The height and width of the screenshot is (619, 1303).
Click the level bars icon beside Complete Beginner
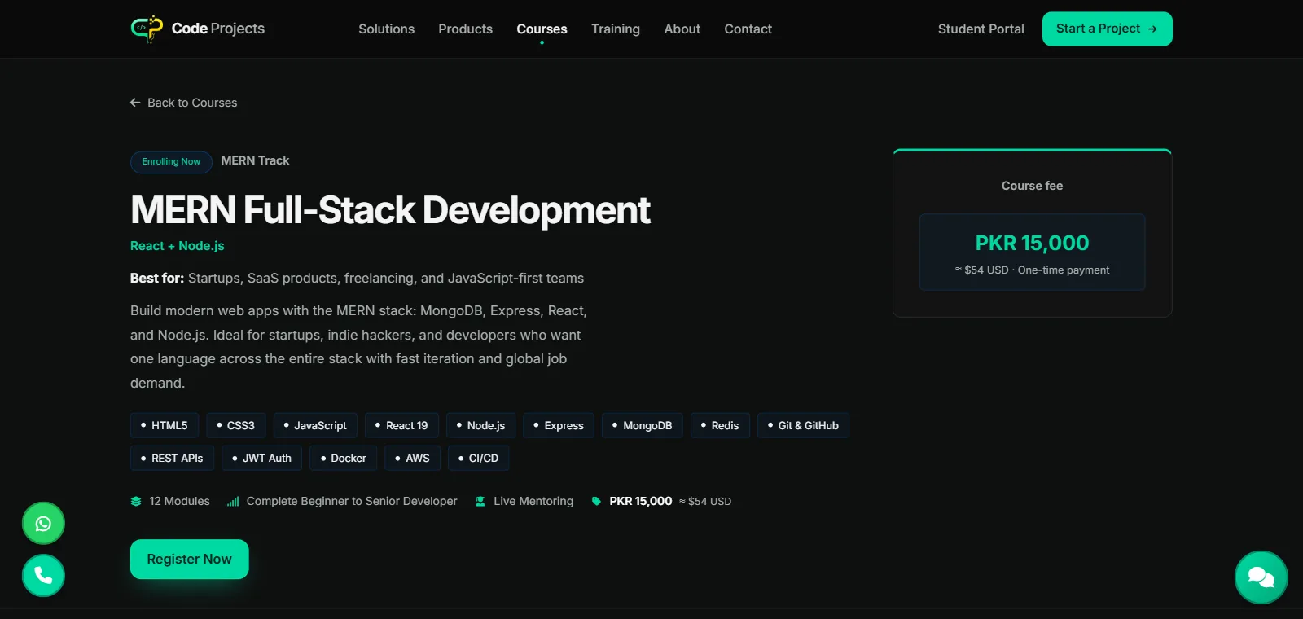[233, 502]
